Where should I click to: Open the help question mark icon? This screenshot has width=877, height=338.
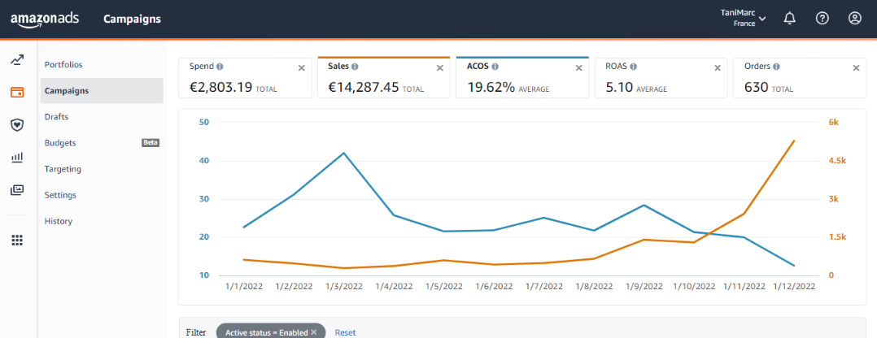pos(822,19)
